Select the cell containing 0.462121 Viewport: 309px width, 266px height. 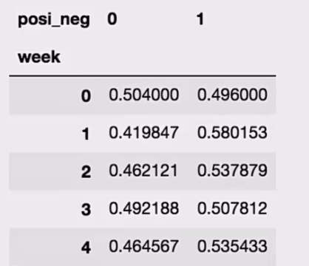click(143, 171)
